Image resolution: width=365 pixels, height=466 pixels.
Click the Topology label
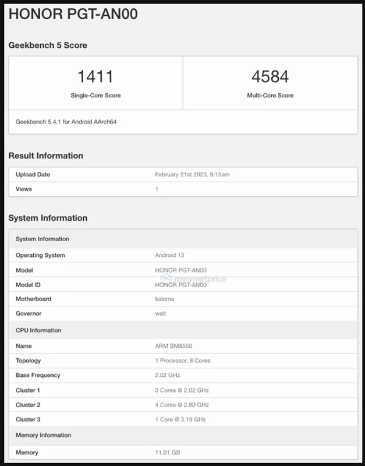[x=28, y=361]
